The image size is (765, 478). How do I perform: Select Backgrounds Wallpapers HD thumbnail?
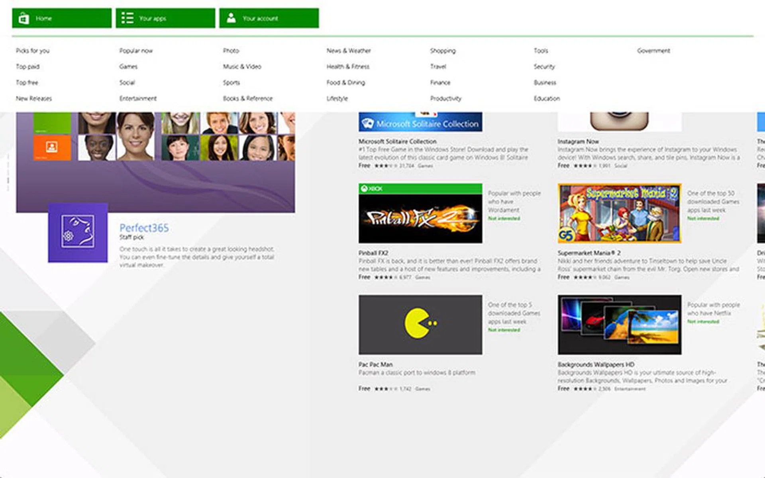coord(619,324)
